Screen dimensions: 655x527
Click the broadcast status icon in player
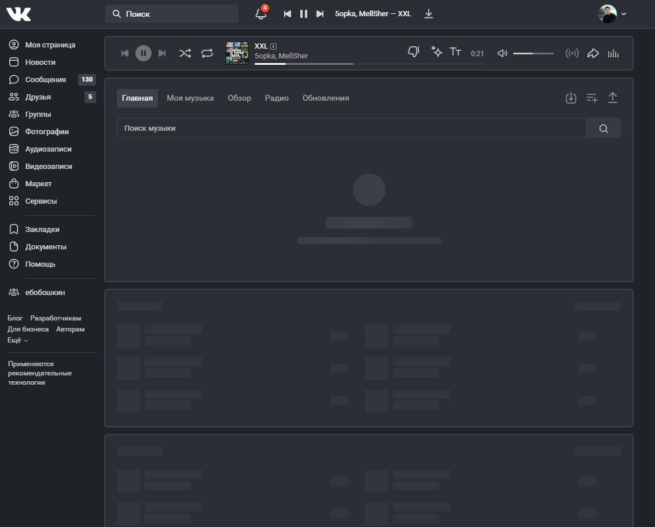(572, 53)
